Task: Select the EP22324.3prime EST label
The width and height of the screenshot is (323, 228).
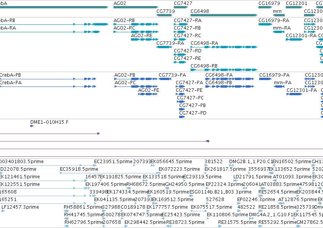Action: [225, 184]
